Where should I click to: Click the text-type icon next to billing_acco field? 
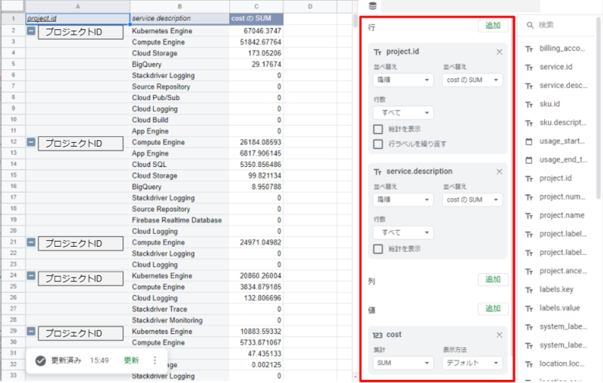[529, 49]
